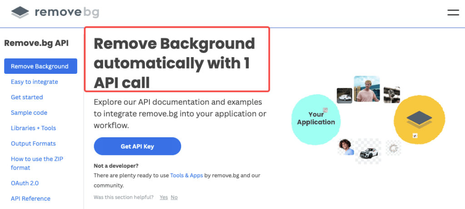Answer No to section helpful
The image size is (465, 209).
point(174,197)
